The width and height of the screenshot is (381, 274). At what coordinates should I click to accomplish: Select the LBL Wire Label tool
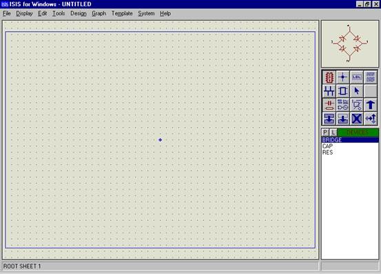click(x=356, y=77)
